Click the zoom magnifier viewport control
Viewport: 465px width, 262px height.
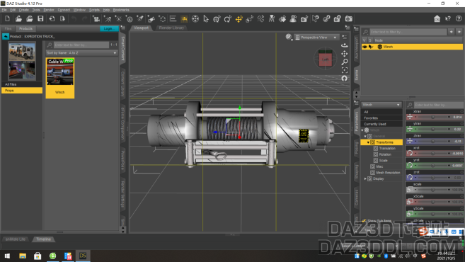pyautogui.click(x=344, y=62)
